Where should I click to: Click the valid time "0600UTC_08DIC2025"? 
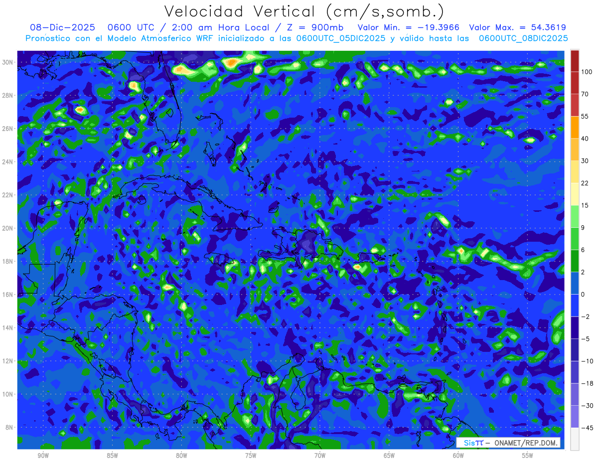click(x=523, y=38)
